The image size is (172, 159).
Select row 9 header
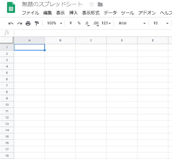(x=7, y=98)
